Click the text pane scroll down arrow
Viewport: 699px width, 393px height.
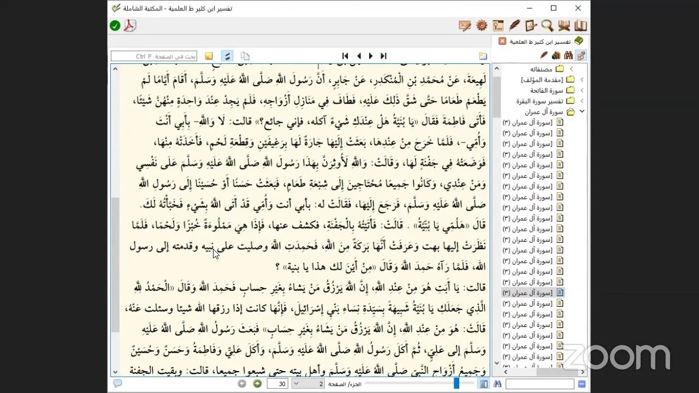pos(115,372)
